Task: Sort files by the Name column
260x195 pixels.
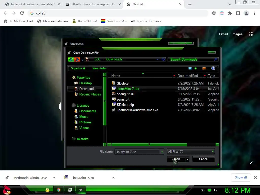Action: pos(116,76)
